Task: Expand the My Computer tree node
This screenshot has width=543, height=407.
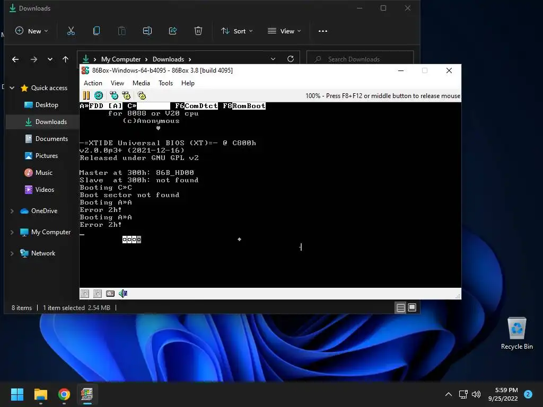Action: tap(12, 232)
